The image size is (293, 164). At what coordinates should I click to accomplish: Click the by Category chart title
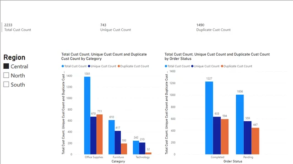tap(104, 56)
